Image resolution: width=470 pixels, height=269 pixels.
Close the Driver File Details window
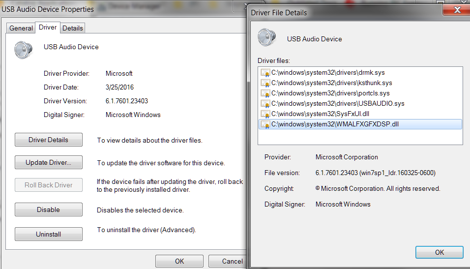coord(457,10)
